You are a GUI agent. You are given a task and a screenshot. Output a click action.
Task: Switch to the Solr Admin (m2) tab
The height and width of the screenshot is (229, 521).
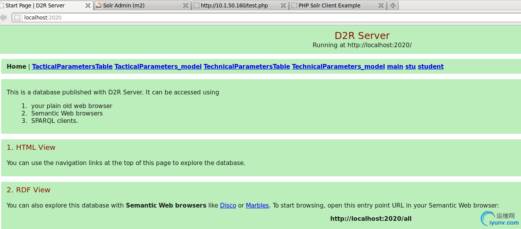point(143,5)
